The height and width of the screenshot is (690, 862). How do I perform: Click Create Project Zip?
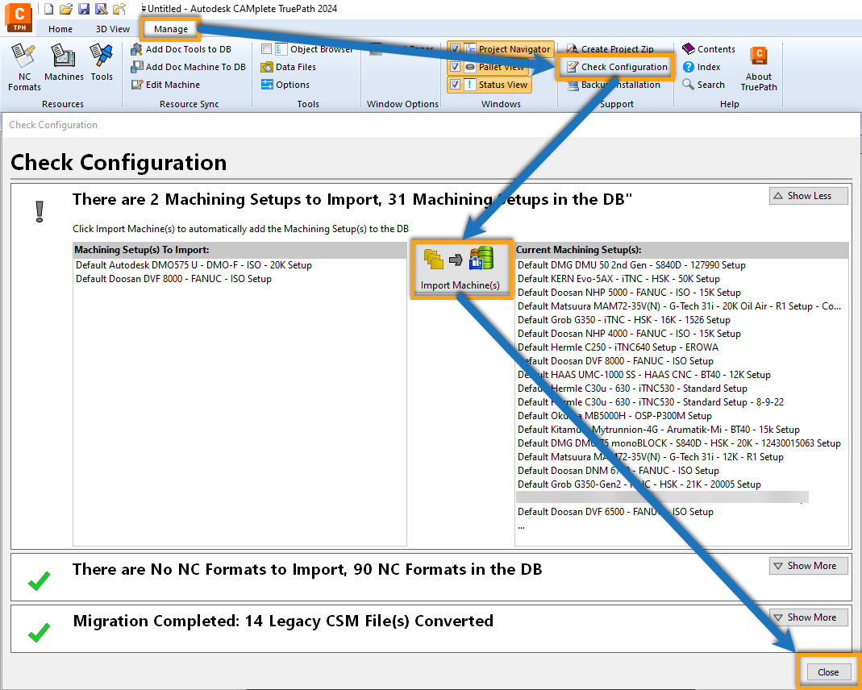(x=610, y=49)
